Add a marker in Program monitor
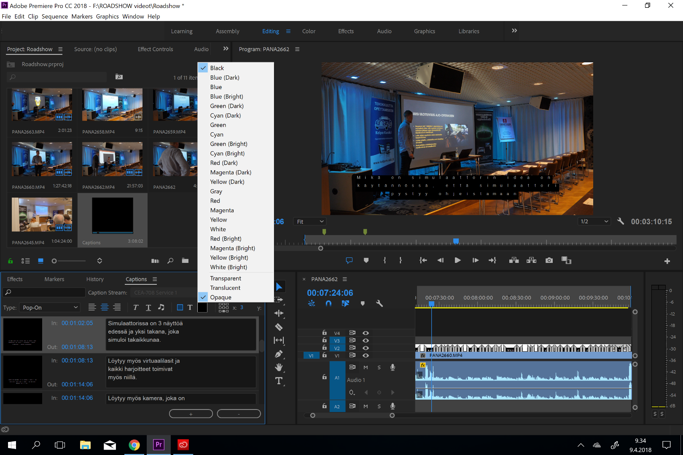This screenshot has width=683, height=455. (x=366, y=260)
